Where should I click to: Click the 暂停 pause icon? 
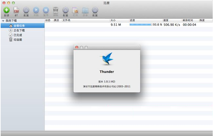(x=46, y=10)
